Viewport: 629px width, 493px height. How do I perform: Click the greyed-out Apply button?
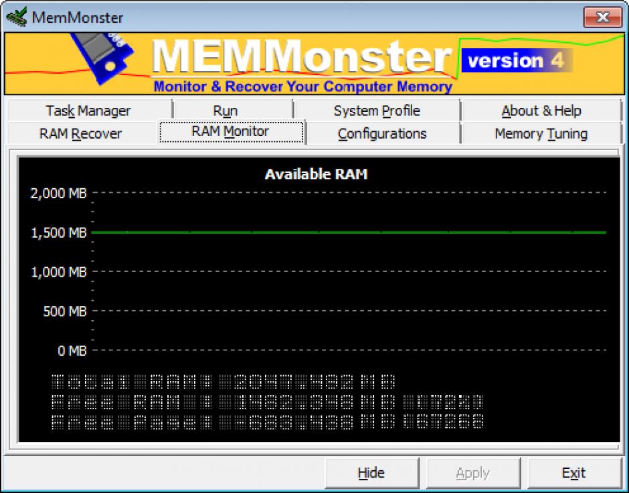473,473
